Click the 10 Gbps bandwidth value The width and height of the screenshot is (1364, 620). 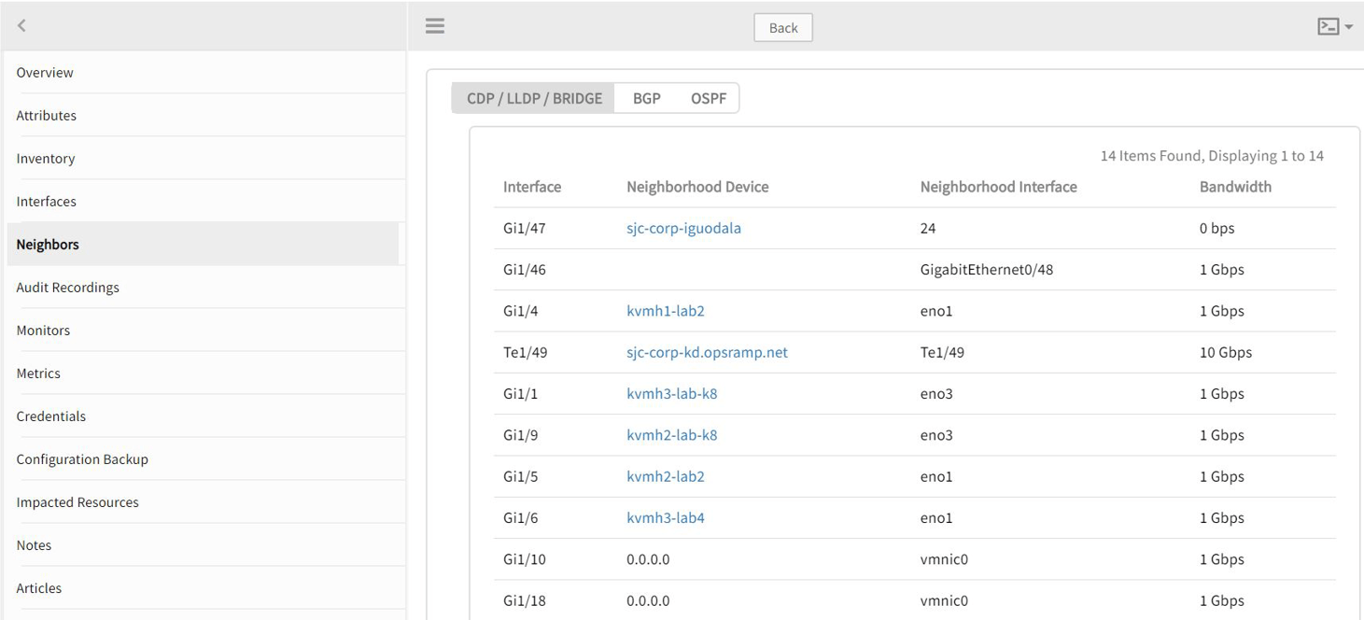coord(1226,352)
